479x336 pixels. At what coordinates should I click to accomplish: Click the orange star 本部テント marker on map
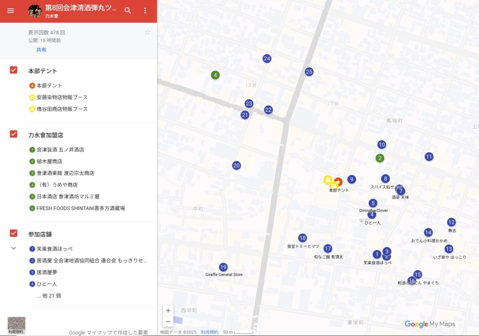(338, 182)
